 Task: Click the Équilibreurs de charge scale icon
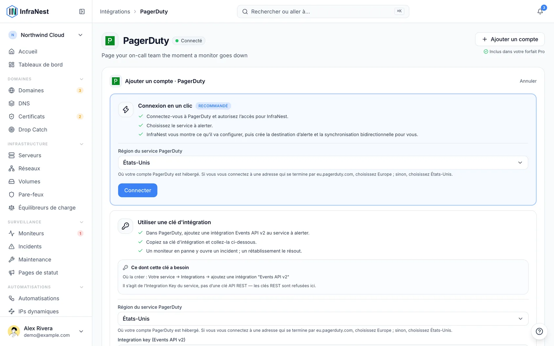[x=11, y=208]
